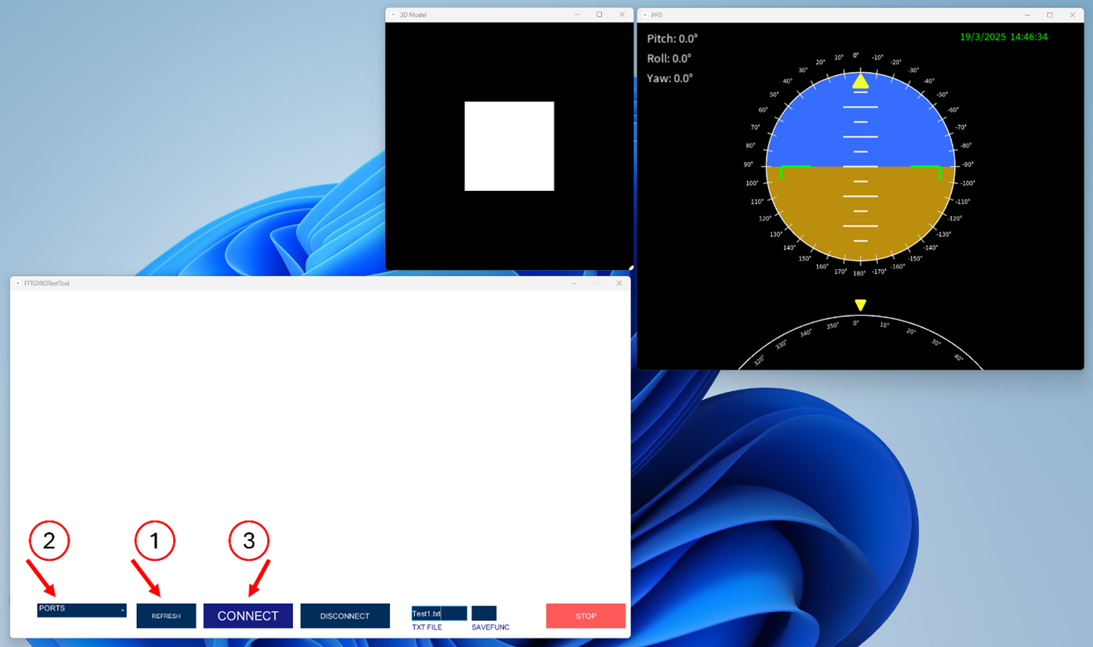Minimize the PFD window
The width and height of the screenshot is (1093, 647).
tap(1027, 15)
